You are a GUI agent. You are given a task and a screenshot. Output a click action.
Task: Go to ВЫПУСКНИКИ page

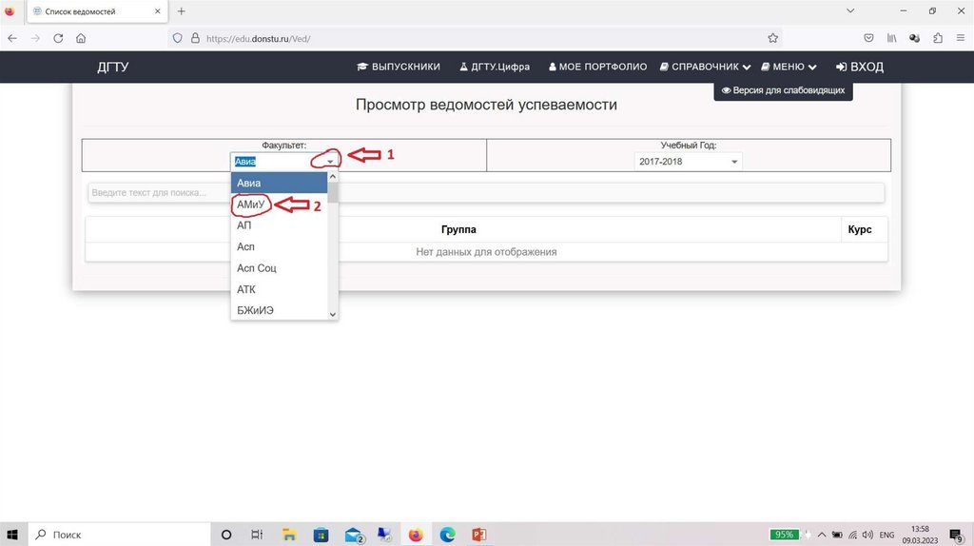(399, 67)
